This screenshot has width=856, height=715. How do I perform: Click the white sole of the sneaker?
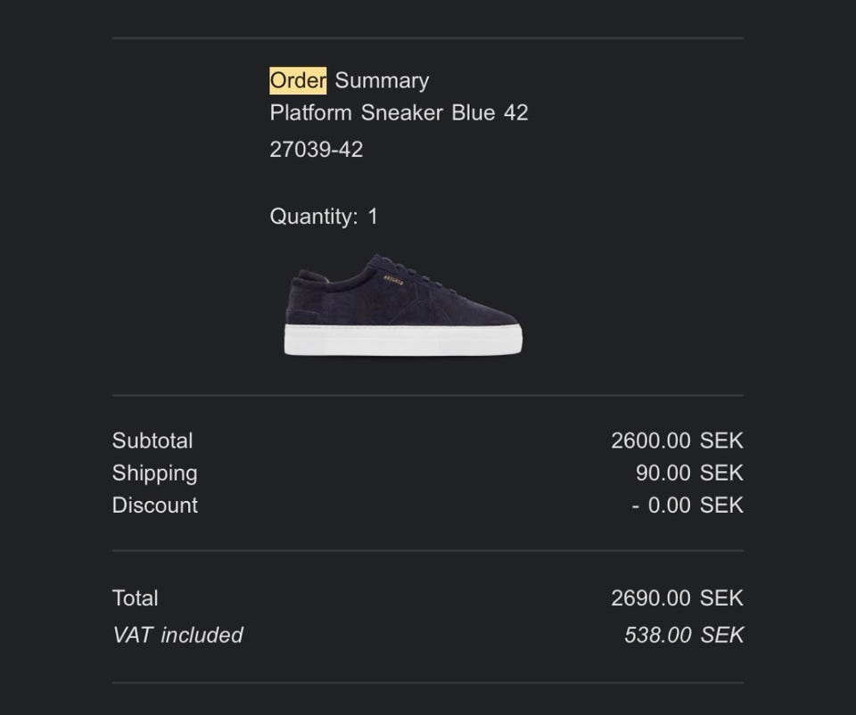point(403,341)
